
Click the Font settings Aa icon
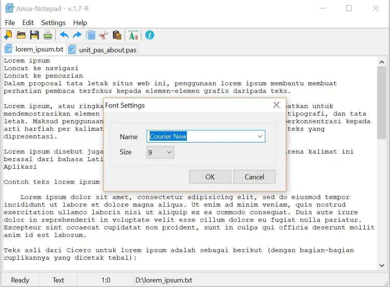tap(133, 35)
